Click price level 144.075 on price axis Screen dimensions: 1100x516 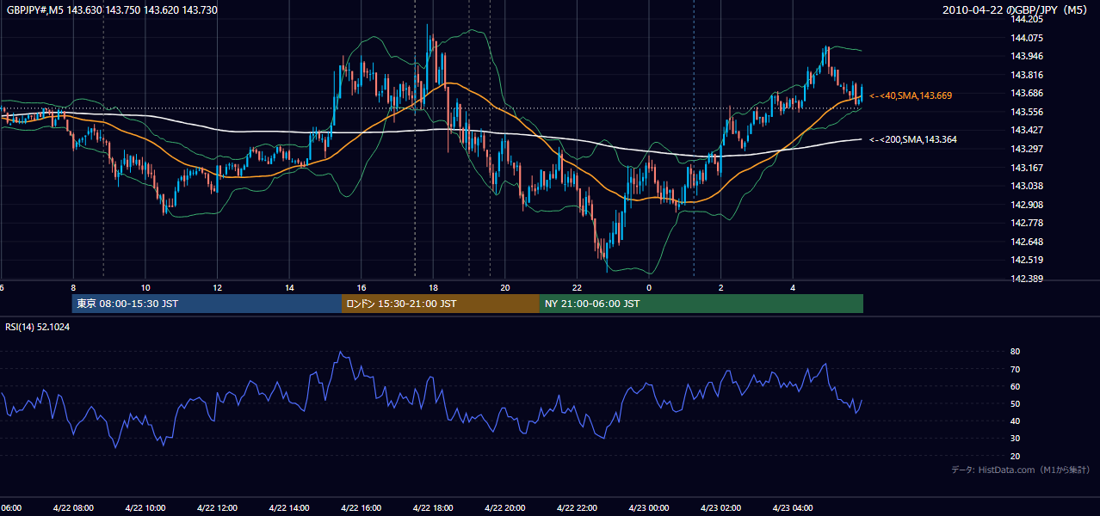(x=1028, y=38)
